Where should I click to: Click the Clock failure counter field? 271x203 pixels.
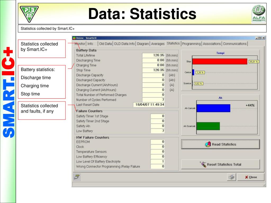pos(157,146)
